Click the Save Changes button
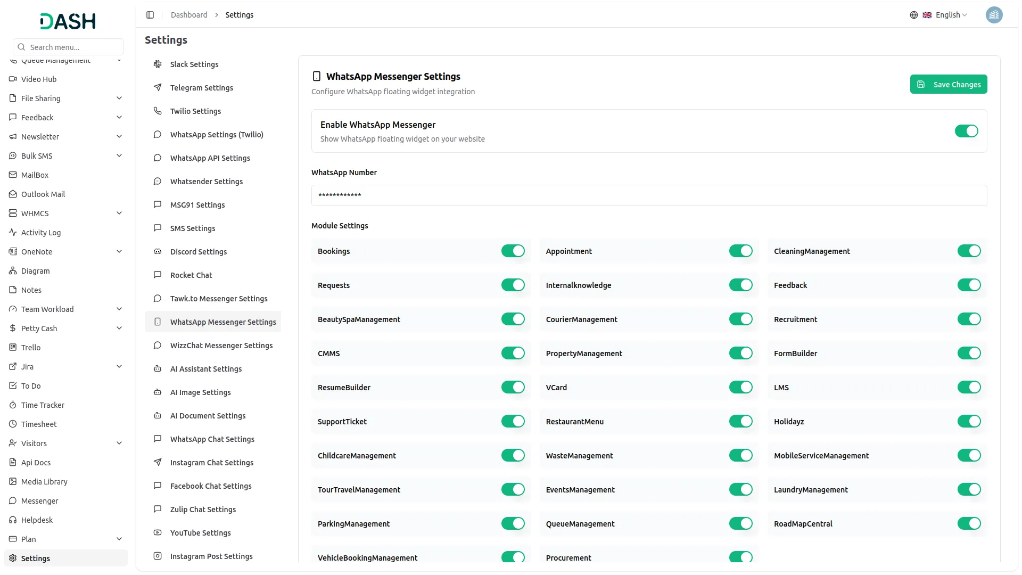 coord(948,85)
